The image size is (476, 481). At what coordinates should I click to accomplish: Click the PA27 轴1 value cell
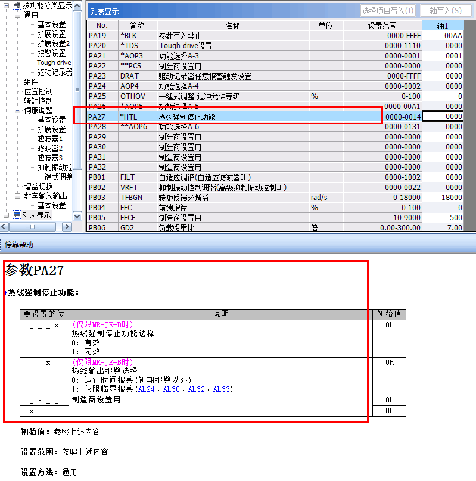[443, 117]
